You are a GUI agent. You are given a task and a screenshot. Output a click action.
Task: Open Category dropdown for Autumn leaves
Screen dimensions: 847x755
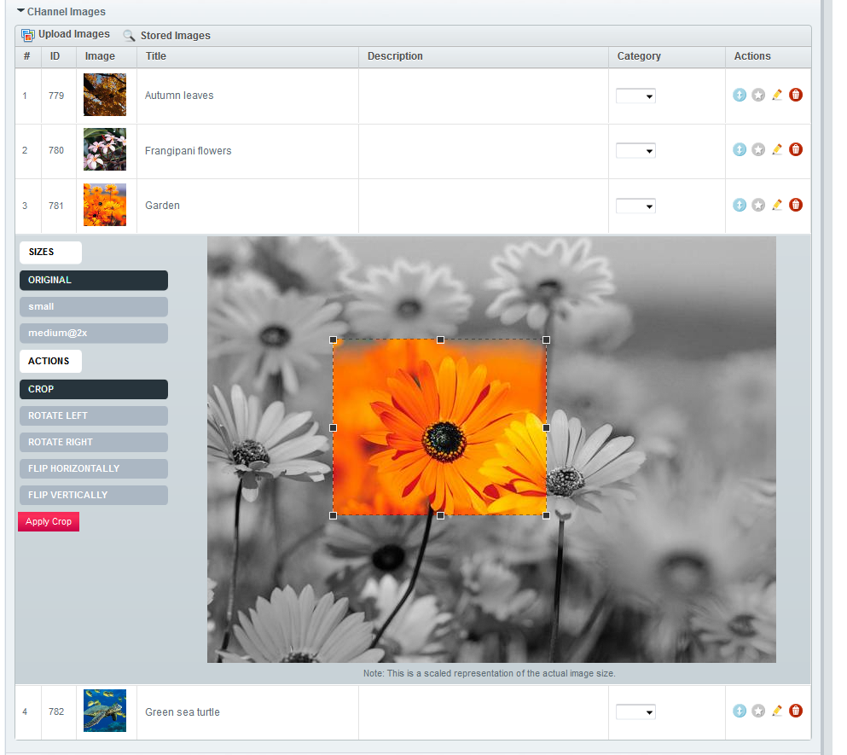635,96
